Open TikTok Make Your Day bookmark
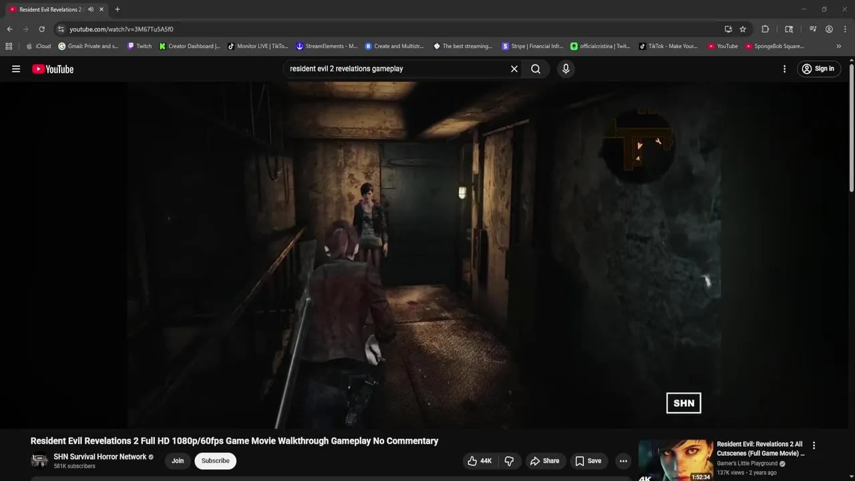The height and width of the screenshot is (481, 855). [x=669, y=46]
